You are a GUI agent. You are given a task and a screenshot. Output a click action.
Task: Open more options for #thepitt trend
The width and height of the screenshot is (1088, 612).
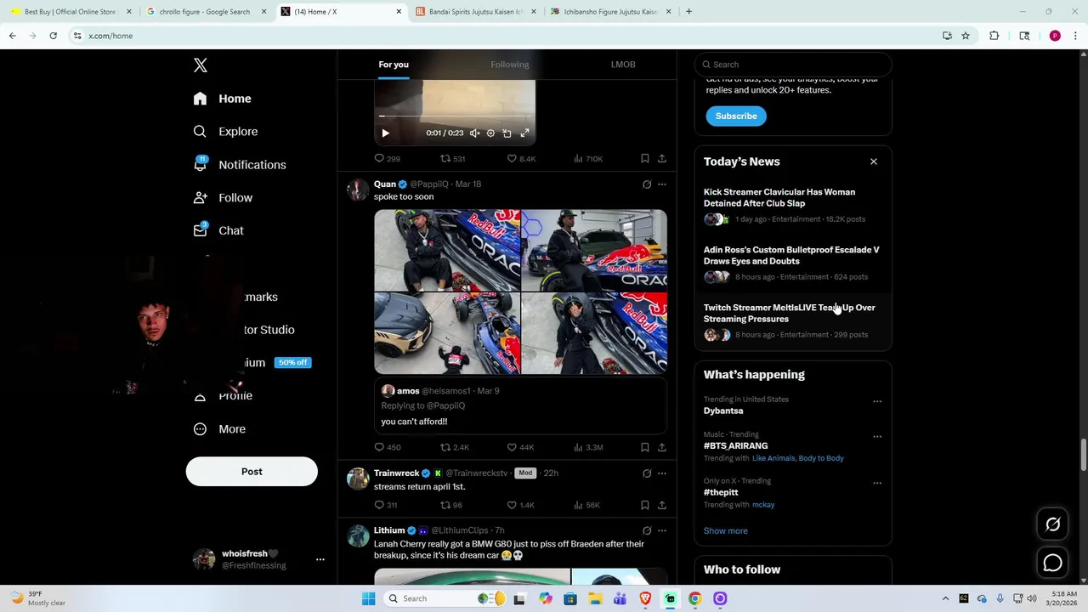coord(877,484)
